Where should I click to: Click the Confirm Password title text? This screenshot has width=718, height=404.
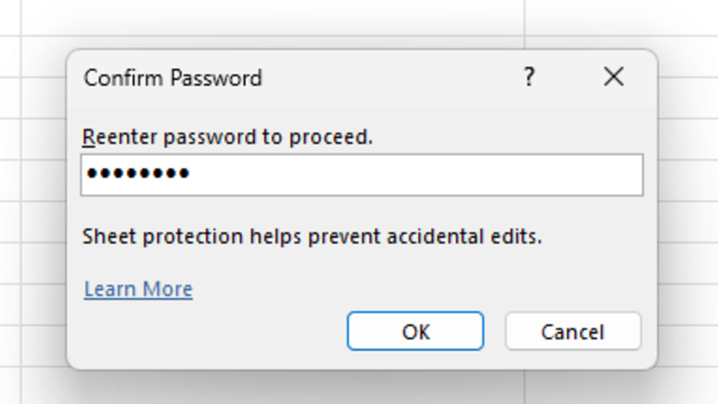click(173, 78)
